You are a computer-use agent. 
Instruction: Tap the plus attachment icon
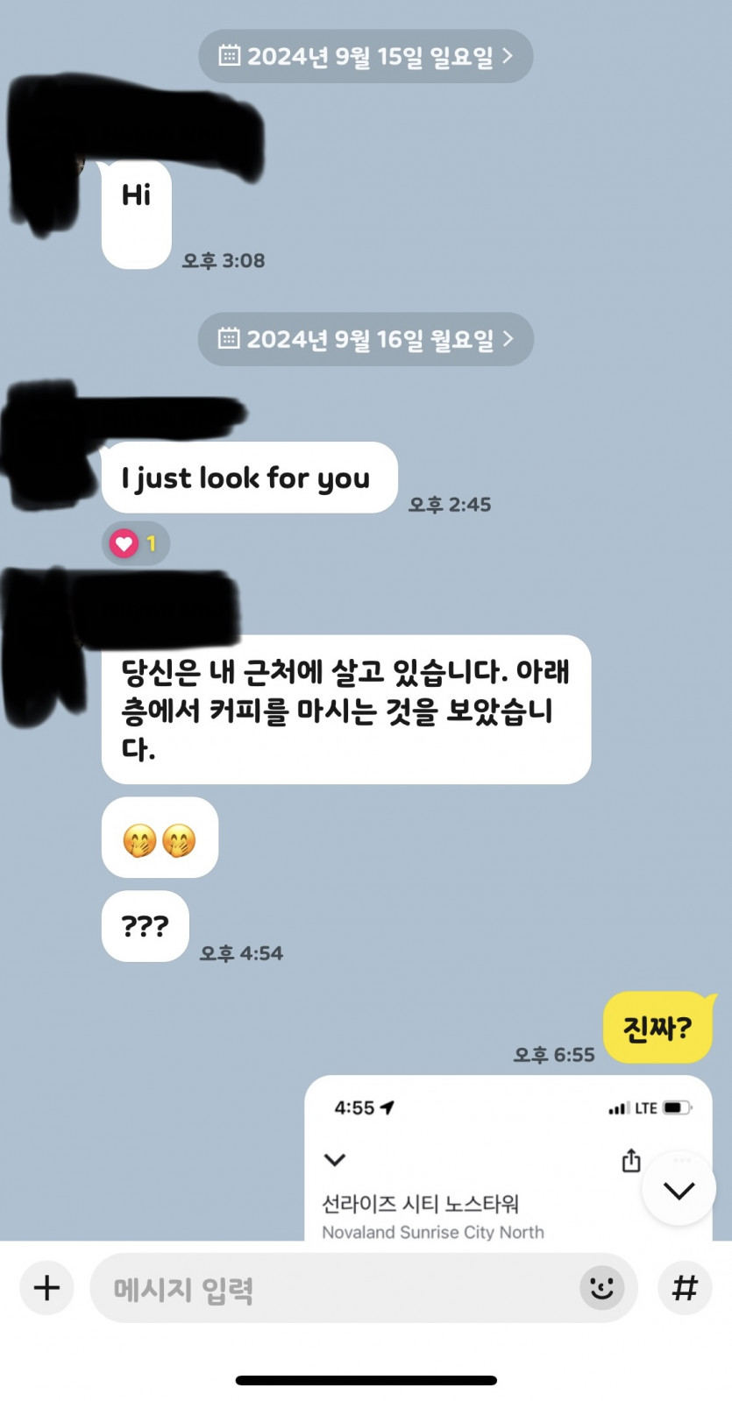46,1287
